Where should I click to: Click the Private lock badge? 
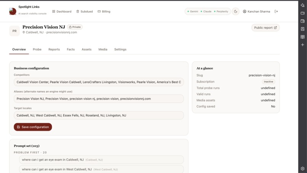tap(75, 27)
